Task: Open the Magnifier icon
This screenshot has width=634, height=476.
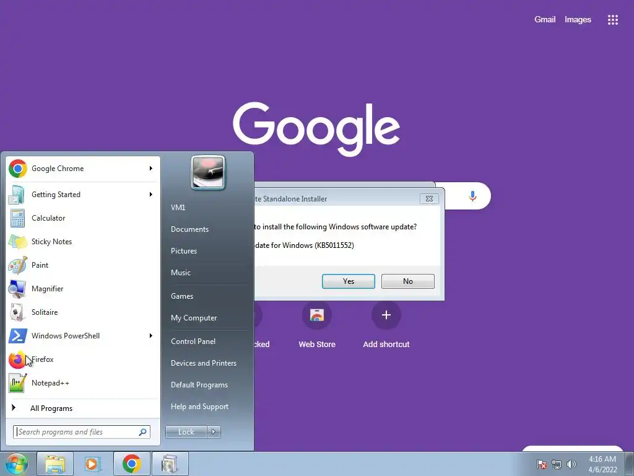Action: point(18,289)
